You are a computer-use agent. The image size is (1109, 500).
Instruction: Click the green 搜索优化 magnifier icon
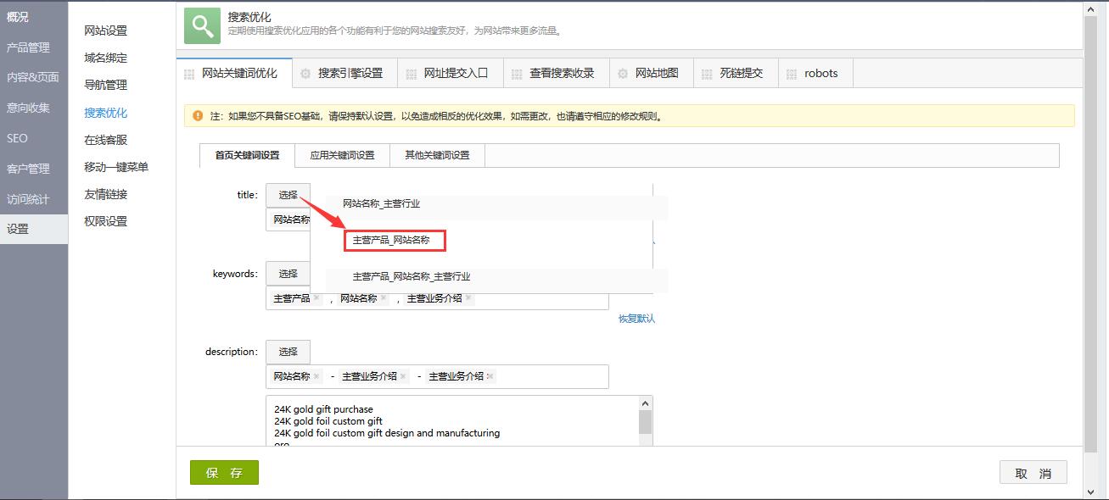[x=202, y=25]
